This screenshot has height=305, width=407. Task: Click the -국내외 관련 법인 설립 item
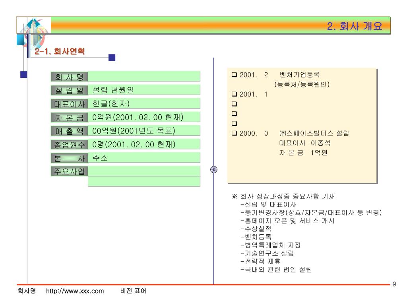coord(276,270)
